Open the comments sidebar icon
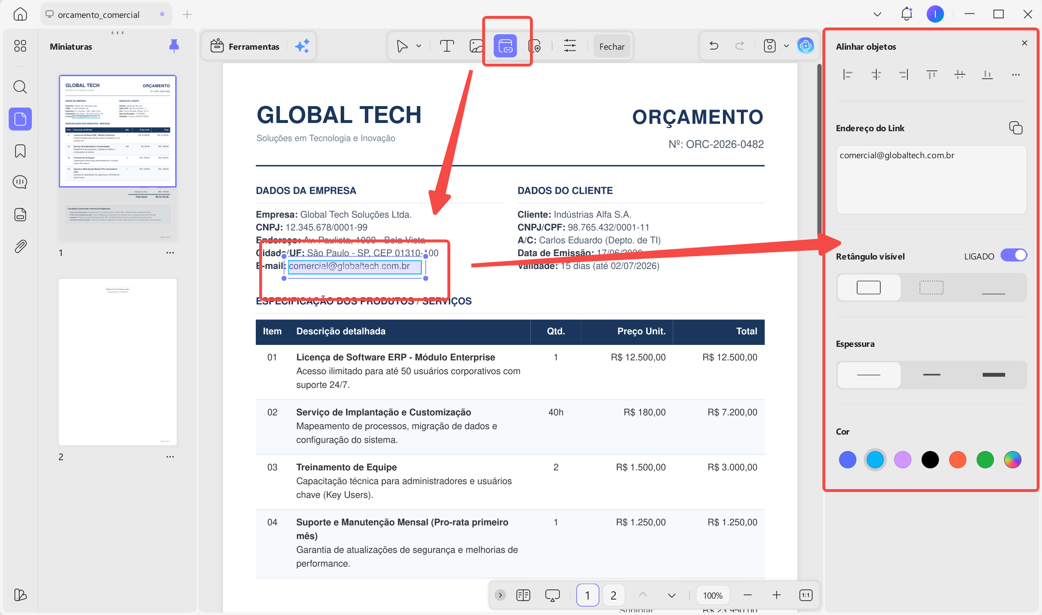1042x615 pixels. point(20,182)
